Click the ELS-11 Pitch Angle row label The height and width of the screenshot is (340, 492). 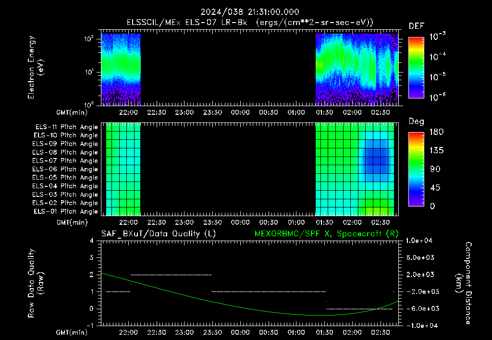[x=66, y=127]
